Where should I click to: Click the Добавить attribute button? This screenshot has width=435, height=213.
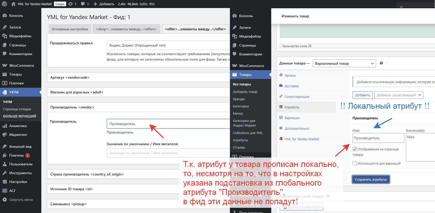[362, 95]
